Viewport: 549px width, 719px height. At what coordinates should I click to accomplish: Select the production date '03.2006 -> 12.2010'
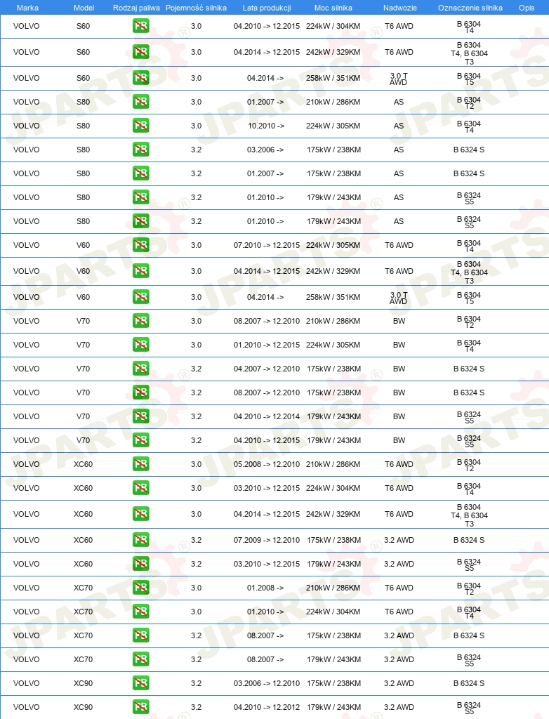267,683
